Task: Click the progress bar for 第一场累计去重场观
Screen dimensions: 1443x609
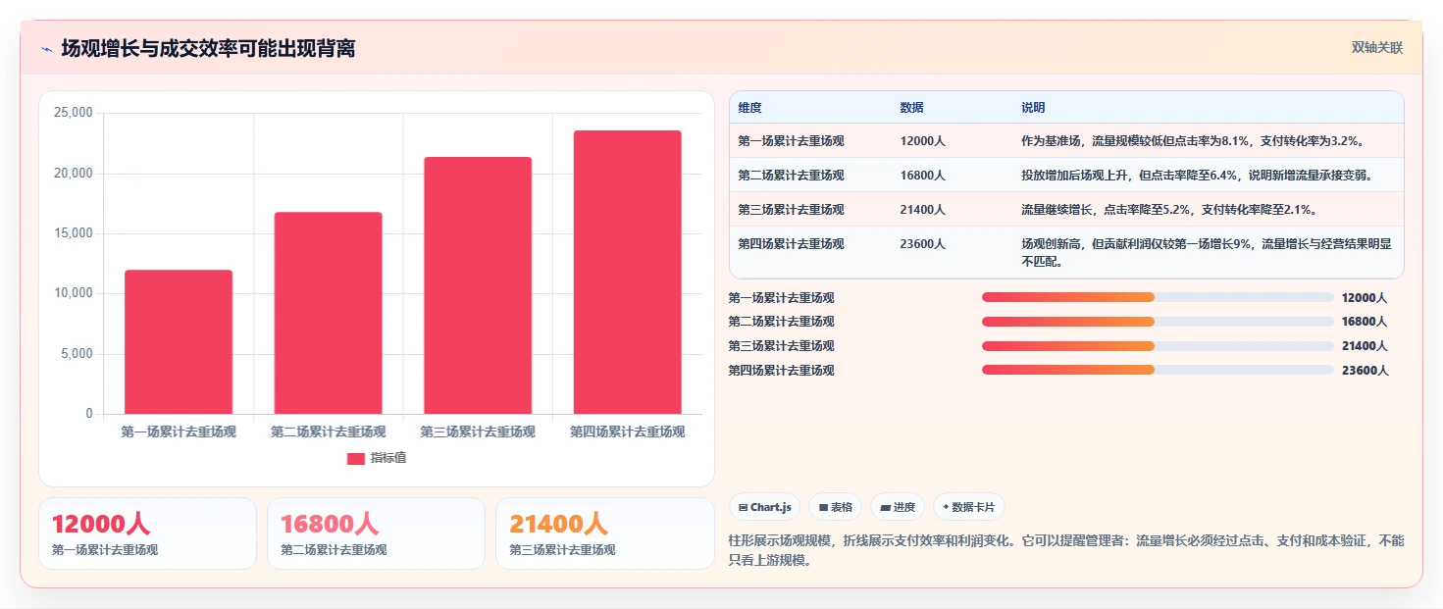Action: (x=1158, y=297)
